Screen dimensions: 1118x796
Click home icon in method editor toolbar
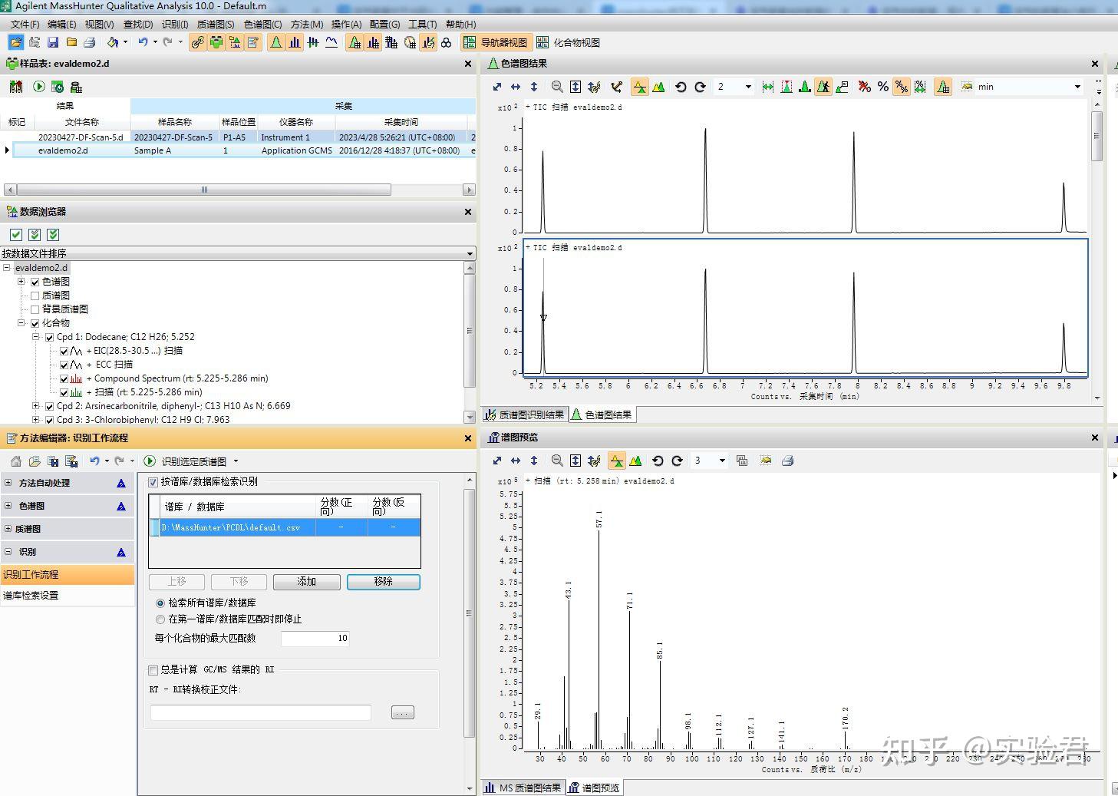[15, 461]
